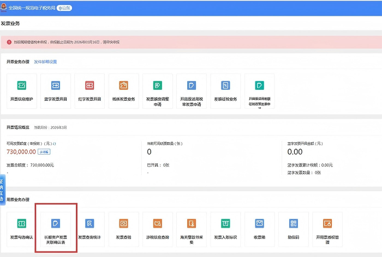This screenshot has height=257, width=382.
Task: Open the 征纳互动 side tab
Action: 2,190
